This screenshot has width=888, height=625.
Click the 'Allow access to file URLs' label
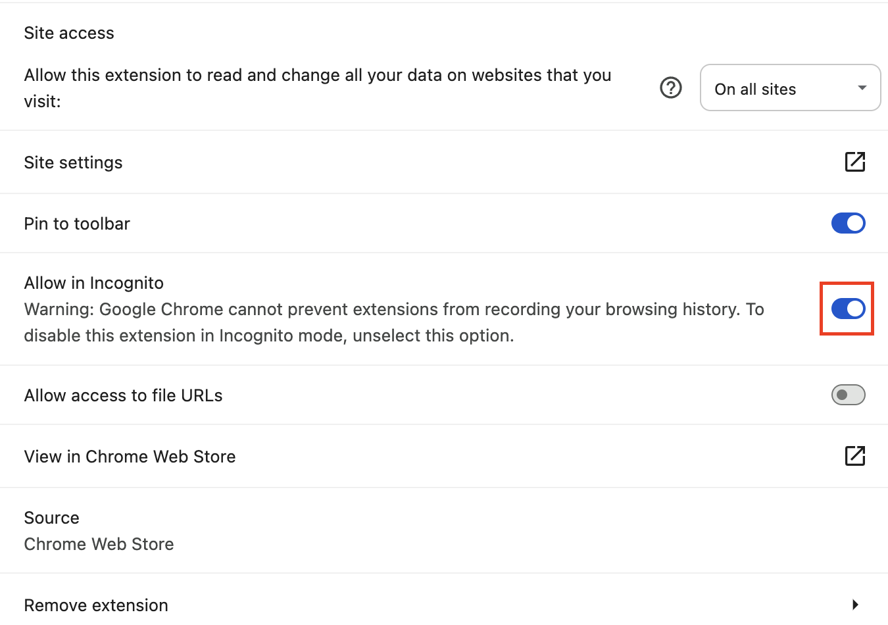[x=123, y=395]
